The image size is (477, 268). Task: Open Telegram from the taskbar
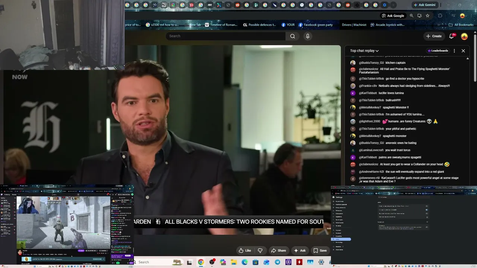pos(277,262)
